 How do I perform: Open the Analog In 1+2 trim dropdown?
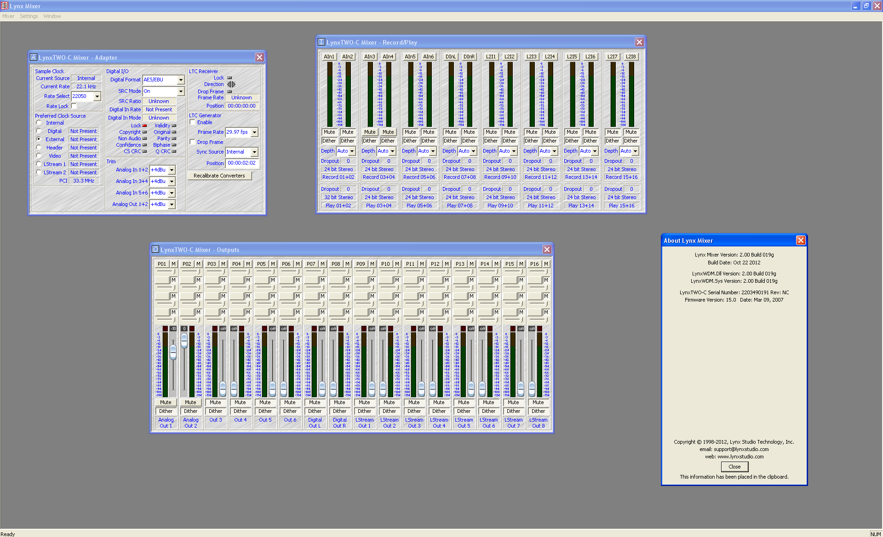[x=172, y=170]
